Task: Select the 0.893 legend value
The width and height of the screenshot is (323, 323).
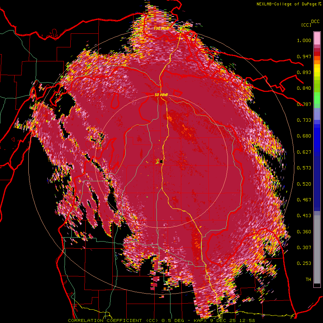Action: click(304, 72)
